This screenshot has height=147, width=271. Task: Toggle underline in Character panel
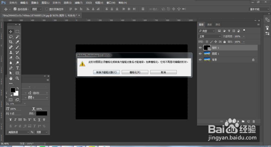tap(39, 120)
